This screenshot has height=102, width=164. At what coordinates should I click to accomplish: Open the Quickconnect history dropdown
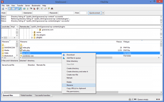pyautogui.click(x=103, y=13)
